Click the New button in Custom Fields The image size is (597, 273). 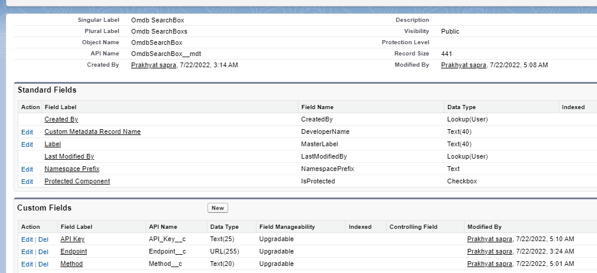[x=218, y=208]
